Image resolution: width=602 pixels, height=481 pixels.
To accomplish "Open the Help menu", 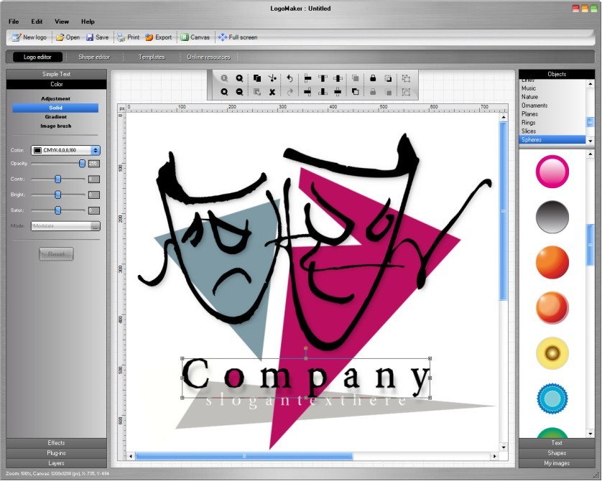I will [x=88, y=22].
